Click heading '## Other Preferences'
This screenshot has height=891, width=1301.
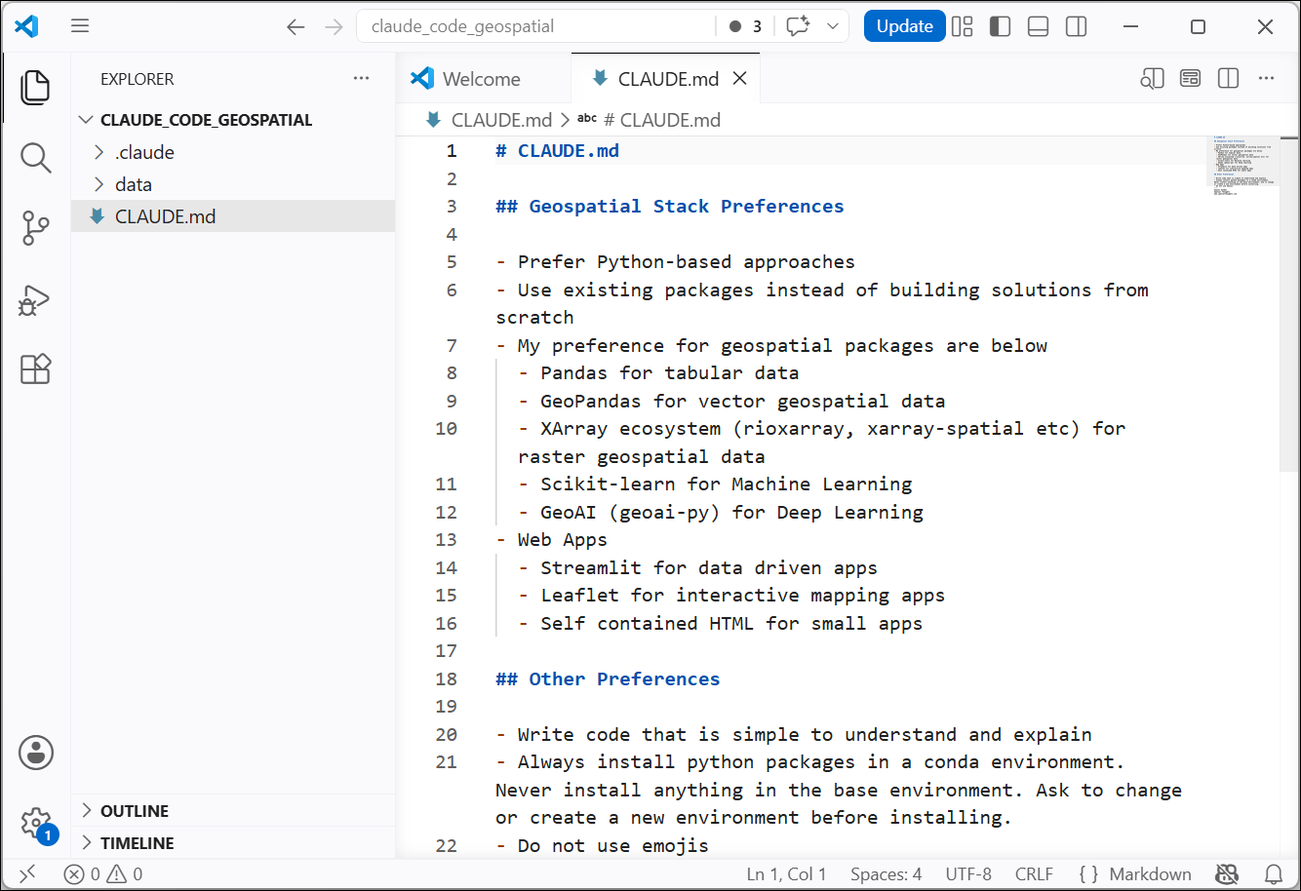click(608, 678)
